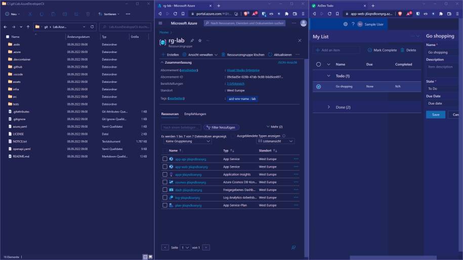This screenshot has height=260, width=463.
Task: Switch File Explorer to large icons view
Action: [150, 257]
